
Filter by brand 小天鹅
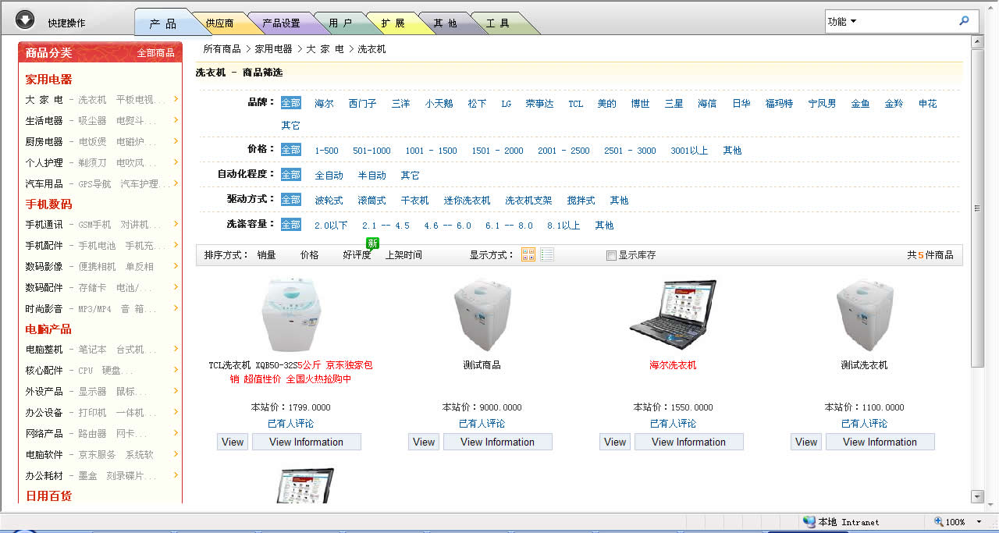[439, 104]
